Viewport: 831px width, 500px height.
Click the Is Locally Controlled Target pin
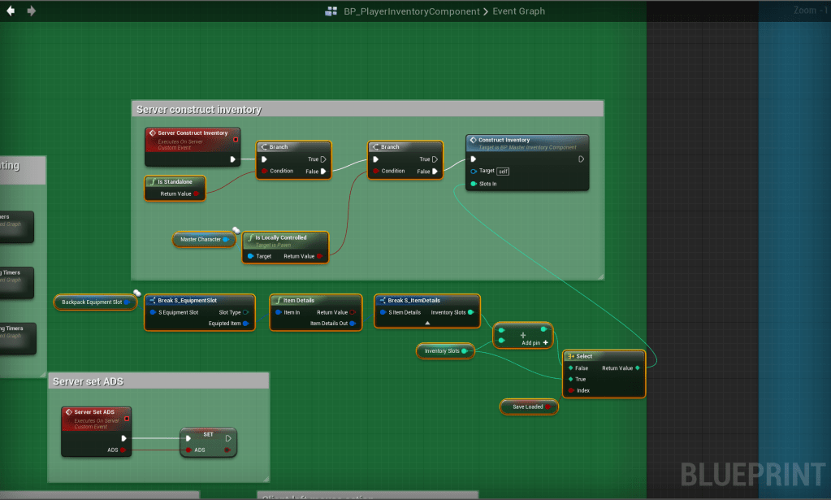point(250,256)
